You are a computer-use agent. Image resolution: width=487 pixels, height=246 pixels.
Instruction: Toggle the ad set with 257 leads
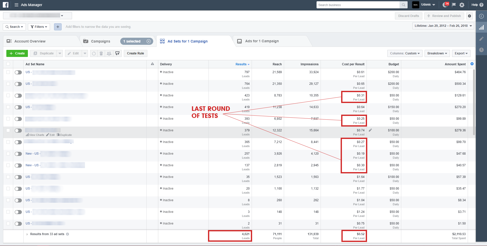18,154
